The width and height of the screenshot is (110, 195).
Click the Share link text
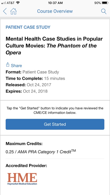click(x=16, y=66)
